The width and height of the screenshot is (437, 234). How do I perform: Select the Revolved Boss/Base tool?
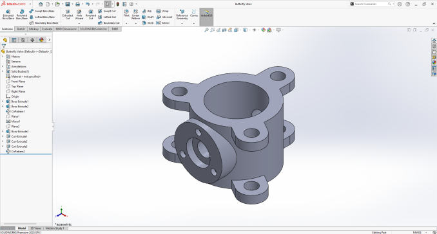21,14
